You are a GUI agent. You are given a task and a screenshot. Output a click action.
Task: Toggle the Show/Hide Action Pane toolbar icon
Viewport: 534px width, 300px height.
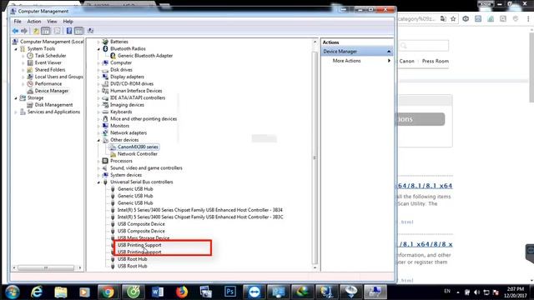pos(78,31)
